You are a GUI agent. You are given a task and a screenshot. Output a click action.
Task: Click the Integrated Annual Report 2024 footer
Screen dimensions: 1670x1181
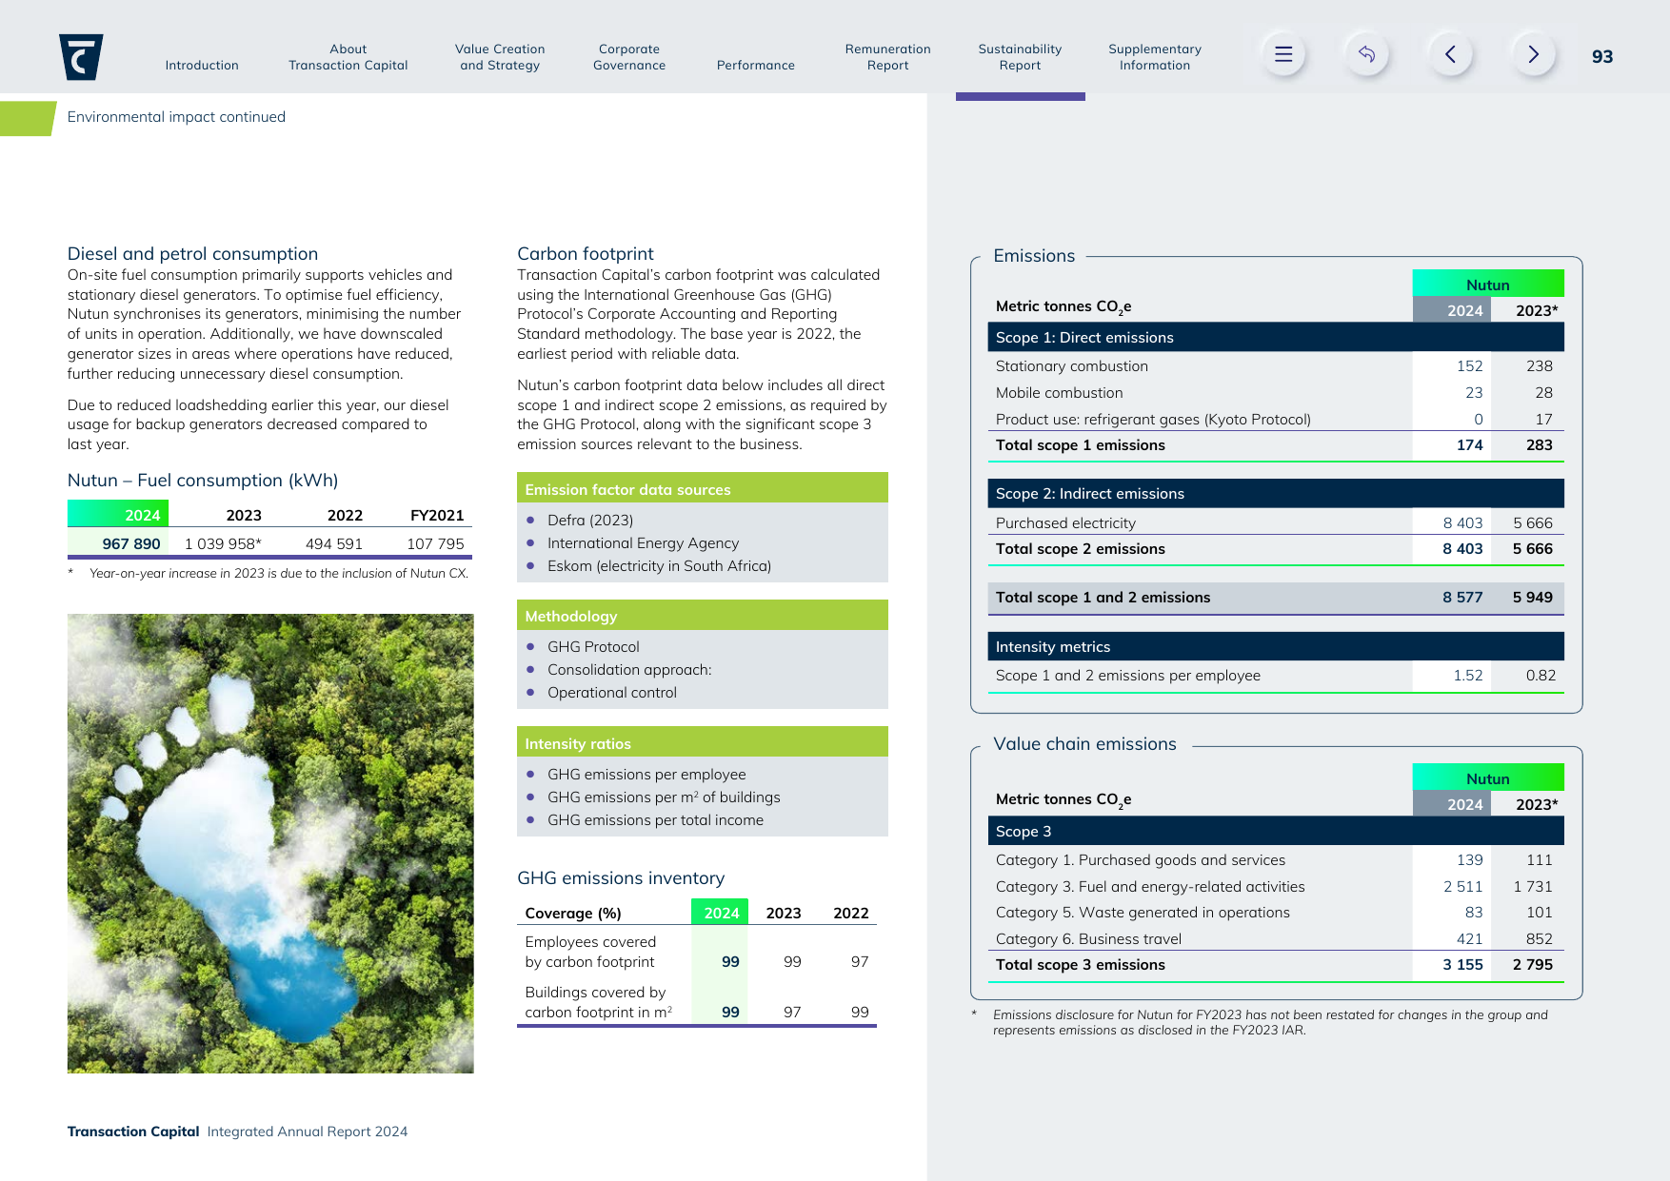[308, 1132]
